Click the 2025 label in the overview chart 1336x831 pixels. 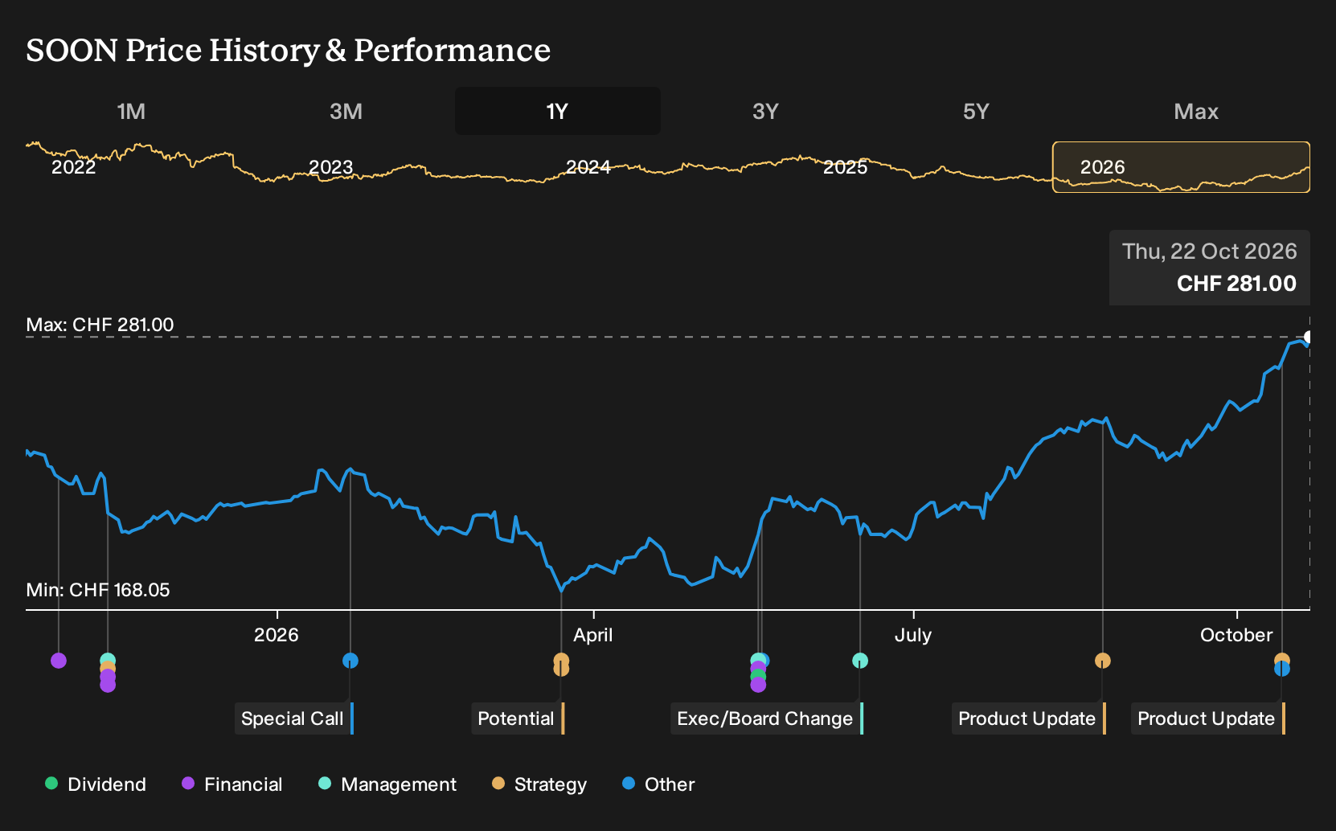(x=846, y=167)
